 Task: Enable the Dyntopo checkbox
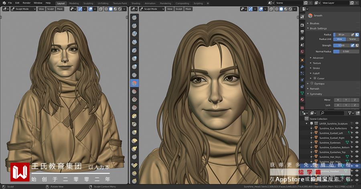pos(312,83)
